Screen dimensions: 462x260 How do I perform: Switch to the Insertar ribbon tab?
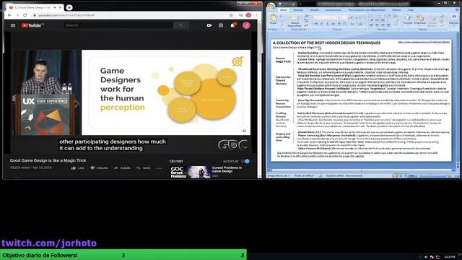(298, 9)
